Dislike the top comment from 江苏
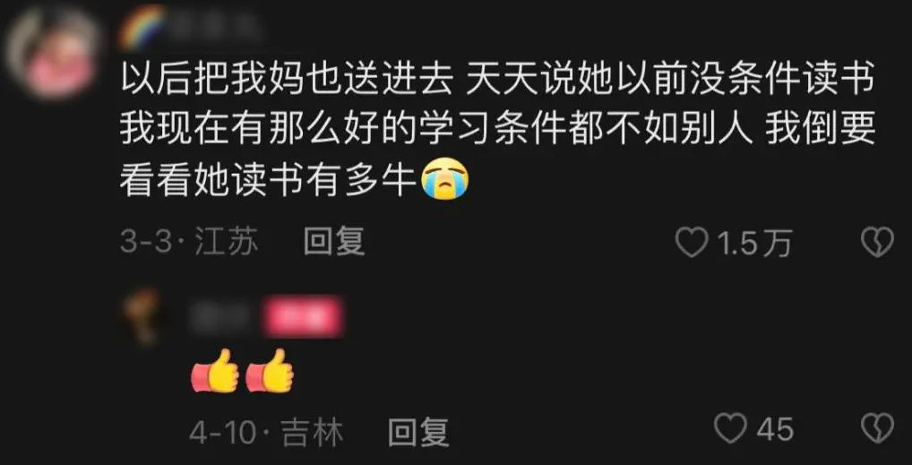912x465 pixels. (876, 242)
